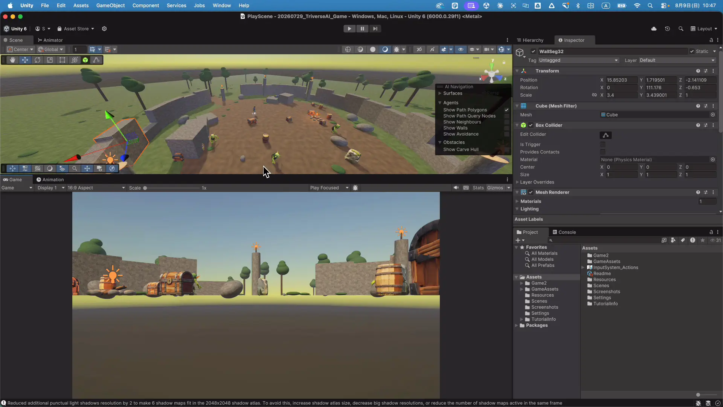The image size is (723, 407).
Task: Open the Layer Default dropdown
Action: click(x=677, y=60)
